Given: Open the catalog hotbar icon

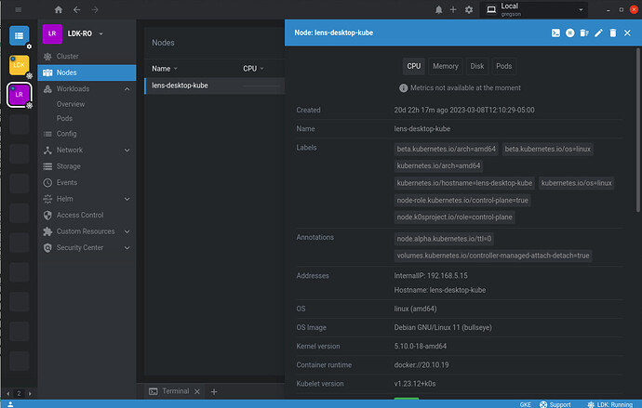Looking at the screenshot, I should tap(20, 36).
